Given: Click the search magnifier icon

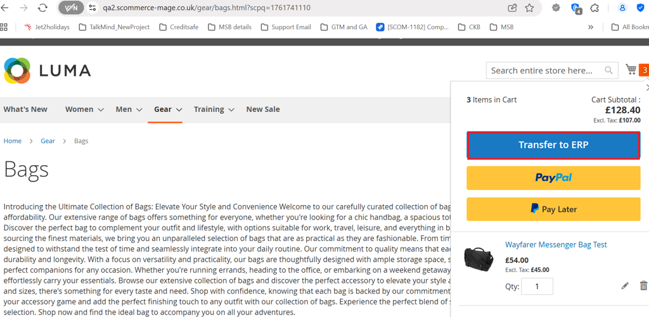Looking at the screenshot, I should pyautogui.click(x=608, y=70).
